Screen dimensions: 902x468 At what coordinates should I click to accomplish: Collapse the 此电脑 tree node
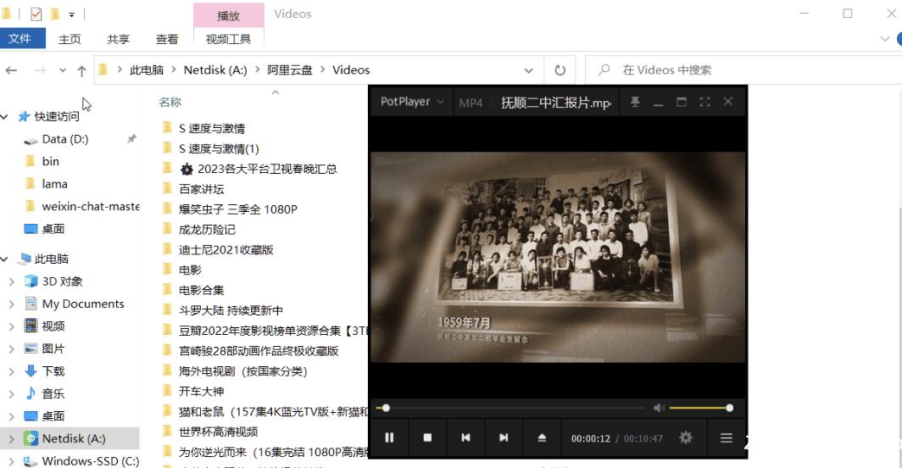pyautogui.click(x=5, y=259)
